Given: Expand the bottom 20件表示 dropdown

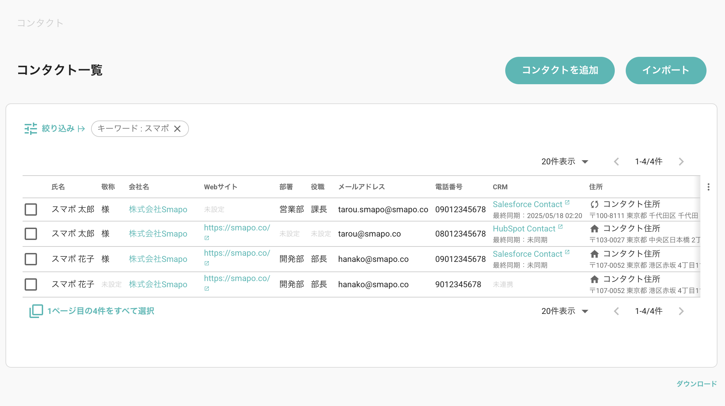Looking at the screenshot, I should point(565,311).
